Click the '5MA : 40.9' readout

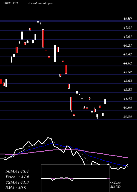(16, 188)
